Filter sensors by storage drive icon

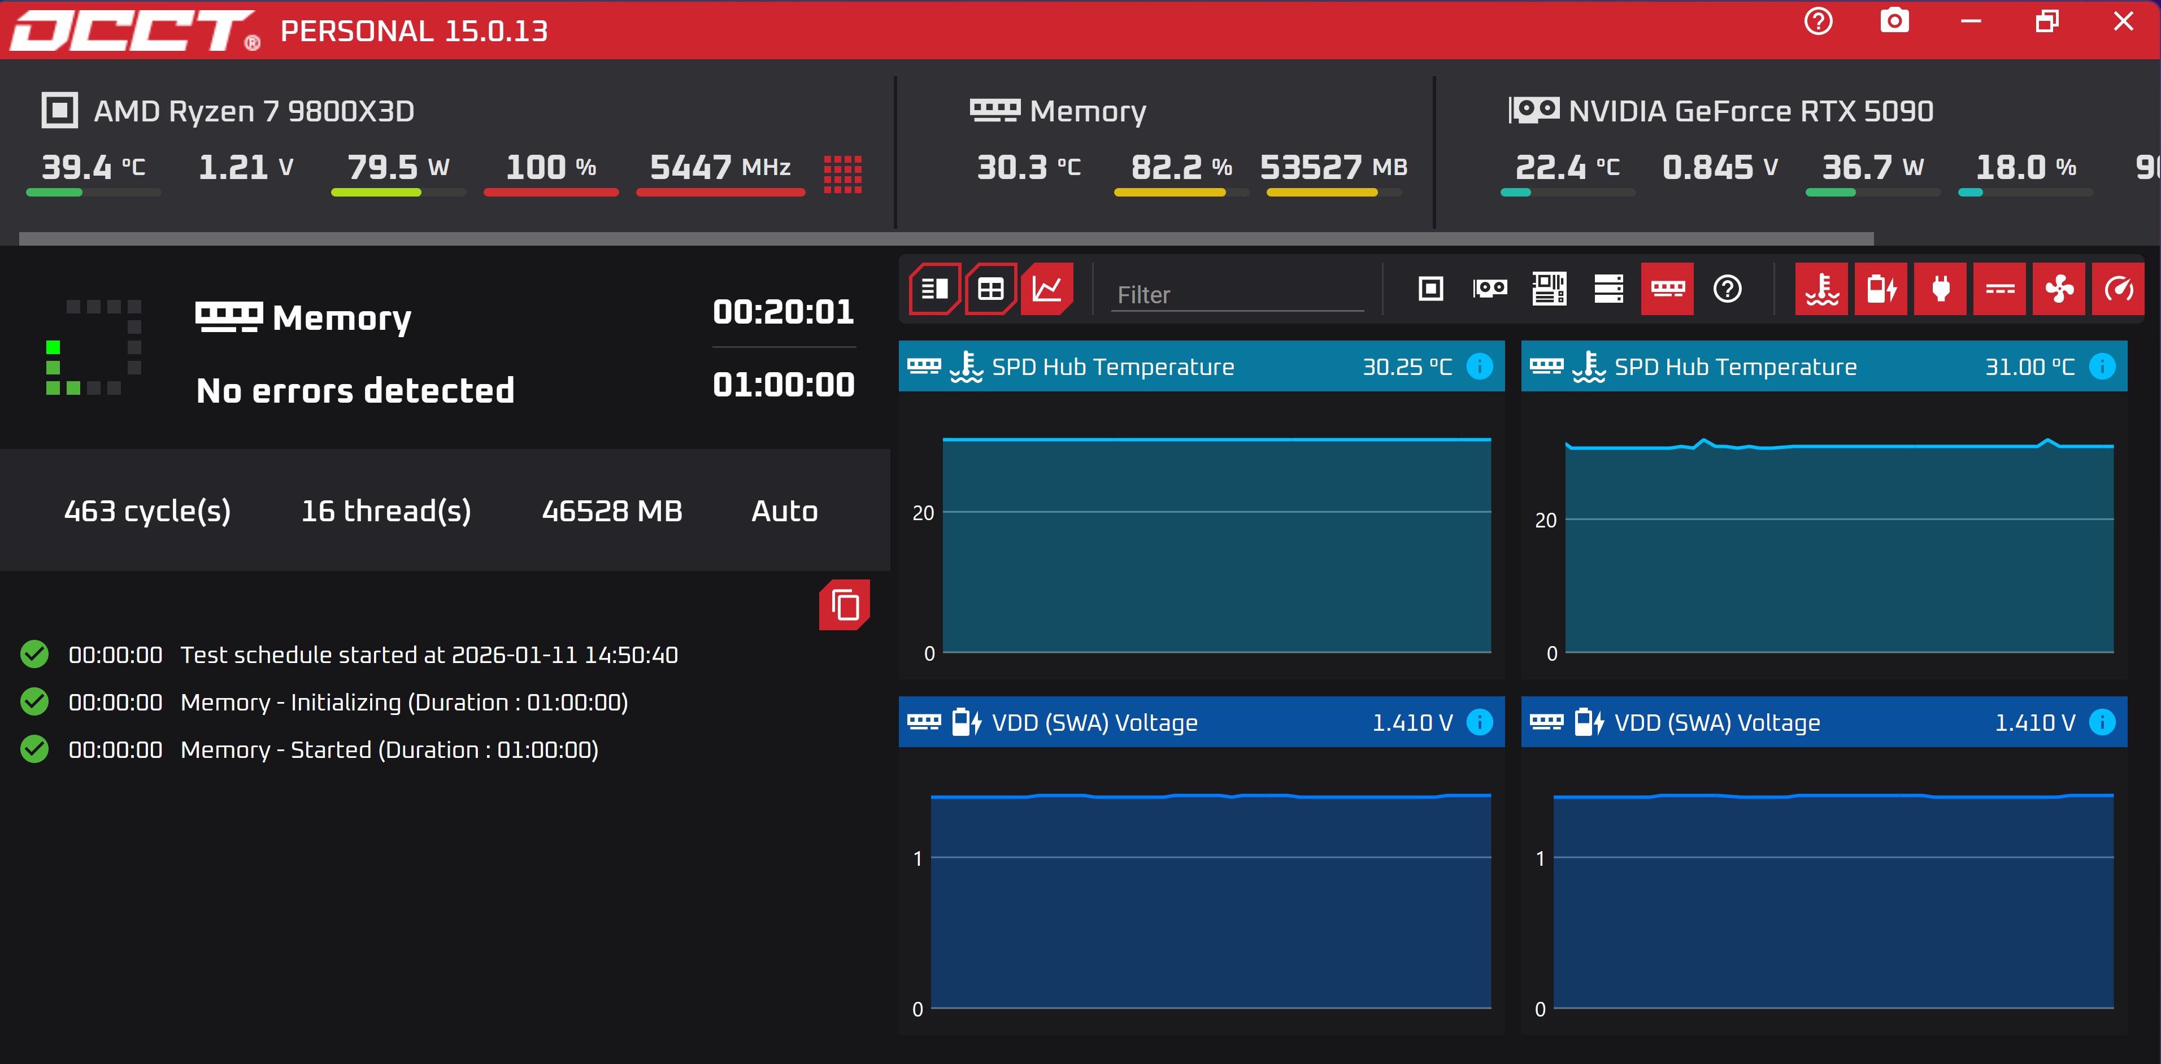1608,289
